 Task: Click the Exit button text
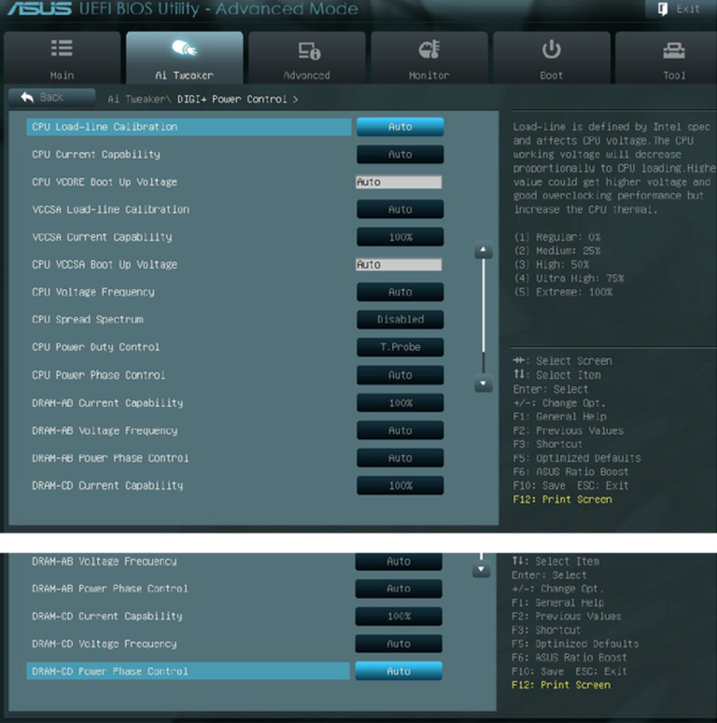tap(688, 9)
